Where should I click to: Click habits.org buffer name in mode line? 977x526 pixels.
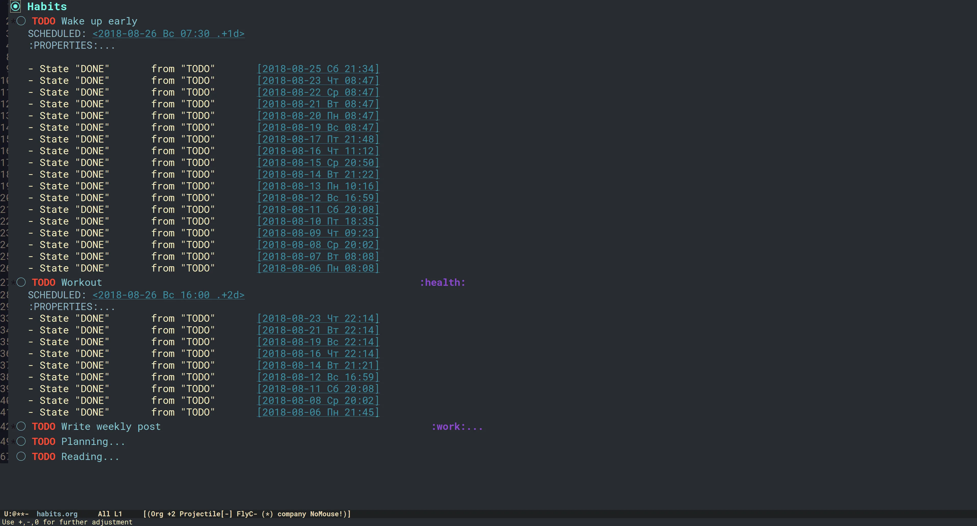pos(57,514)
